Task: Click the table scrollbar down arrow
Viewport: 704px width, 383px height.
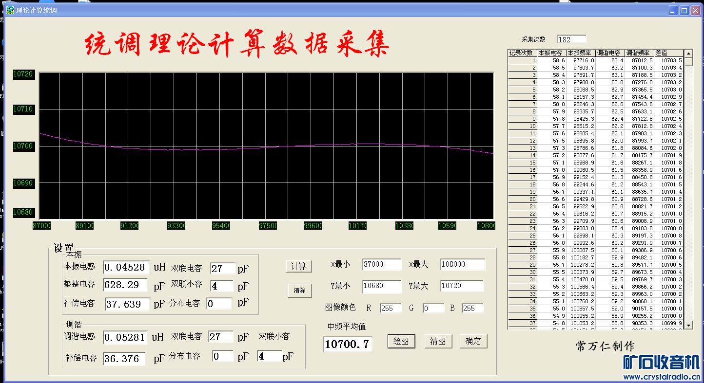Action: tap(688, 325)
